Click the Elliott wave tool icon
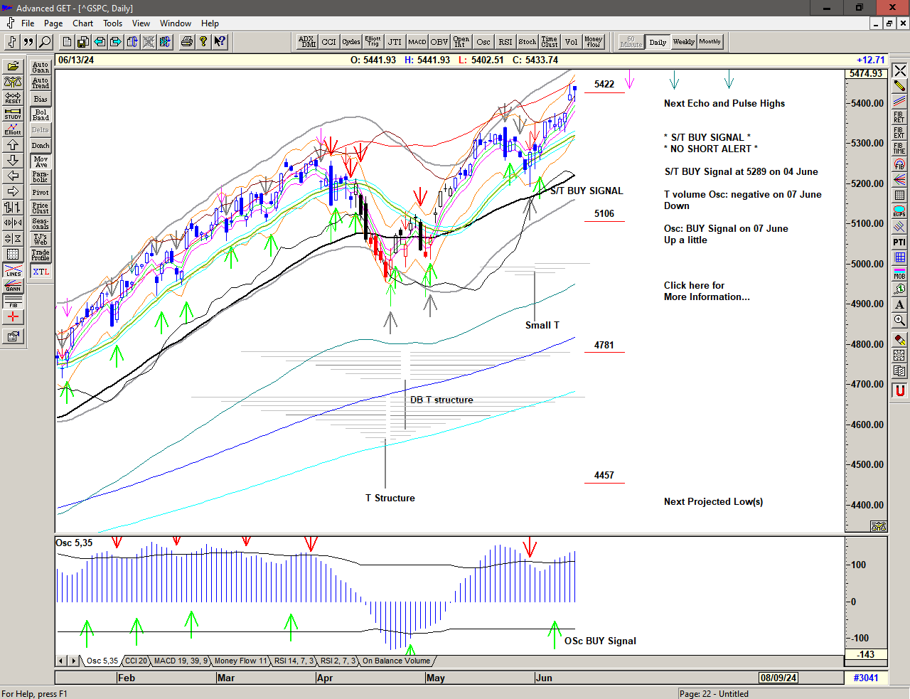 tap(13, 129)
